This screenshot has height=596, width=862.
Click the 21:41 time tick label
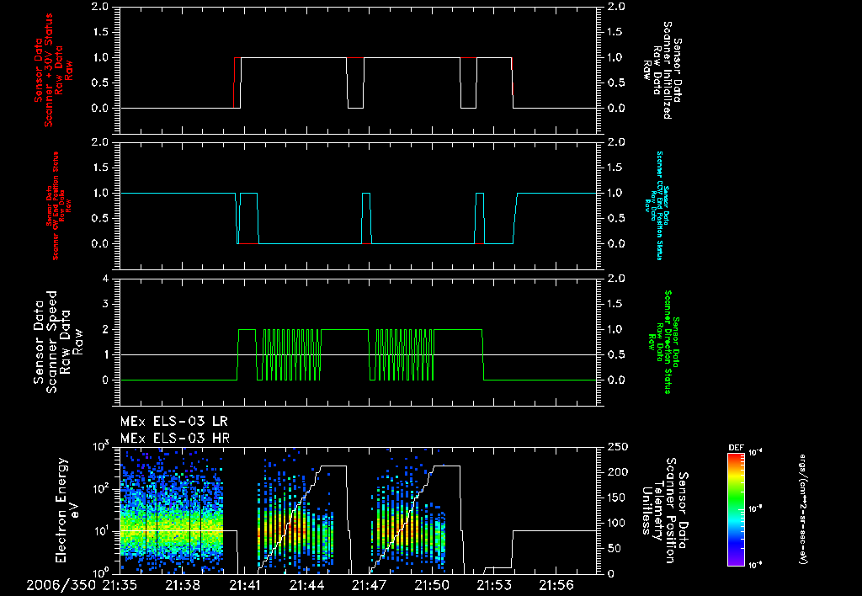244,585
